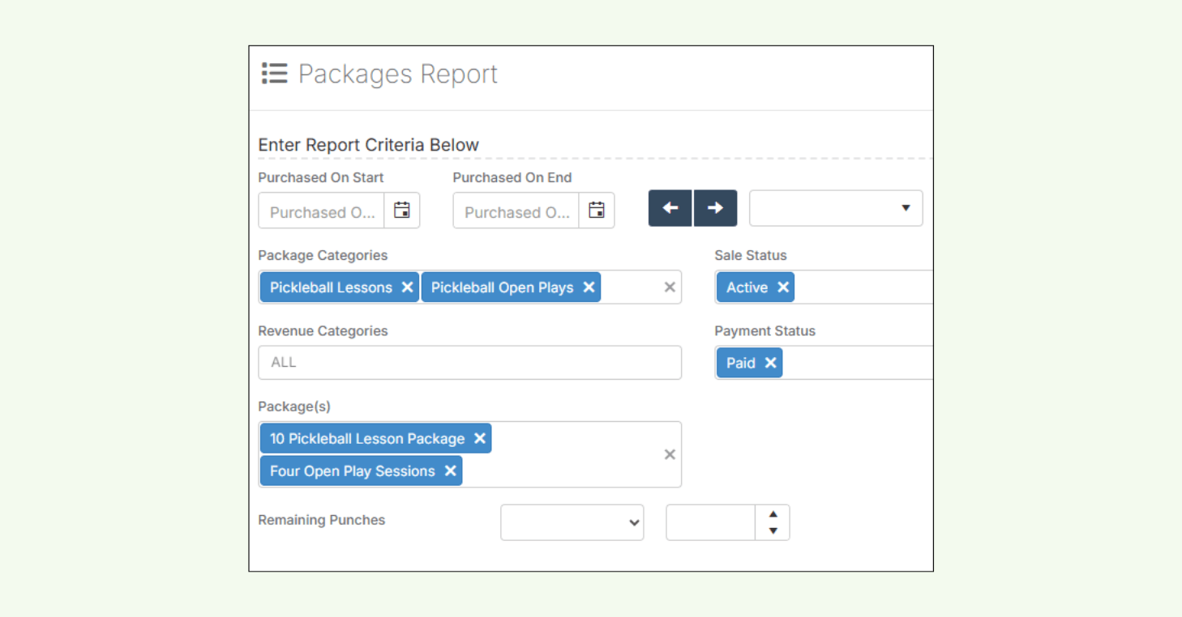Remove the Pickleball Lessons category tag

click(407, 287)
